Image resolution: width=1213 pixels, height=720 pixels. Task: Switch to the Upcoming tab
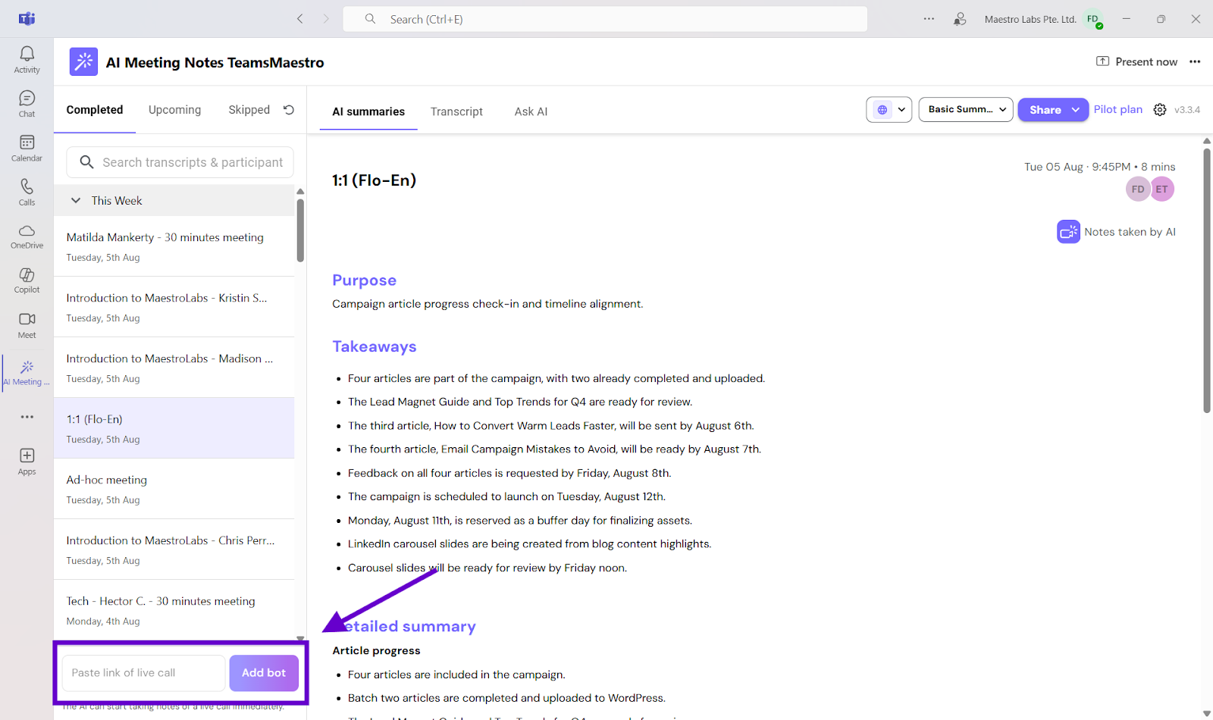pos(175,110)
